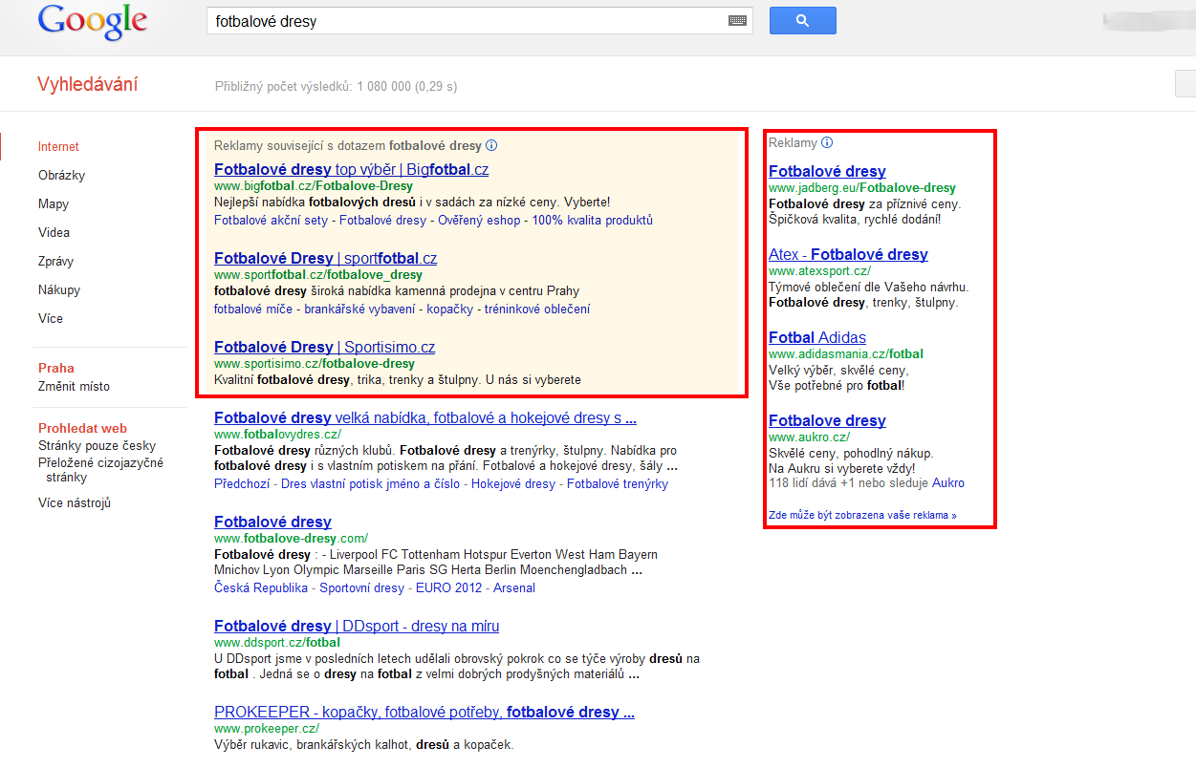Open the on-screen keyboard icon in search box
The height and width of the screenshot is (768, 1196).
[737, 20]
